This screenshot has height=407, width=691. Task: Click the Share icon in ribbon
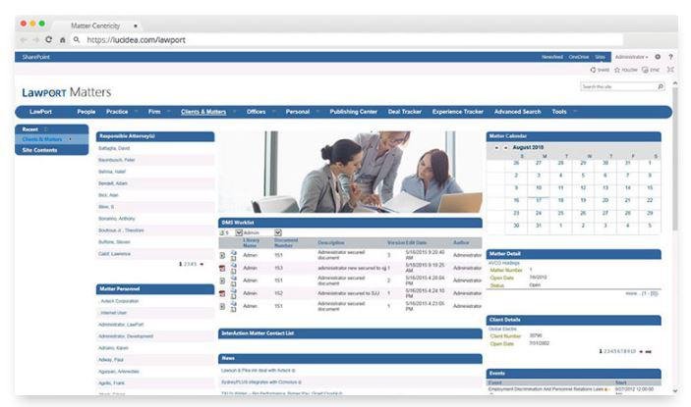594,70
